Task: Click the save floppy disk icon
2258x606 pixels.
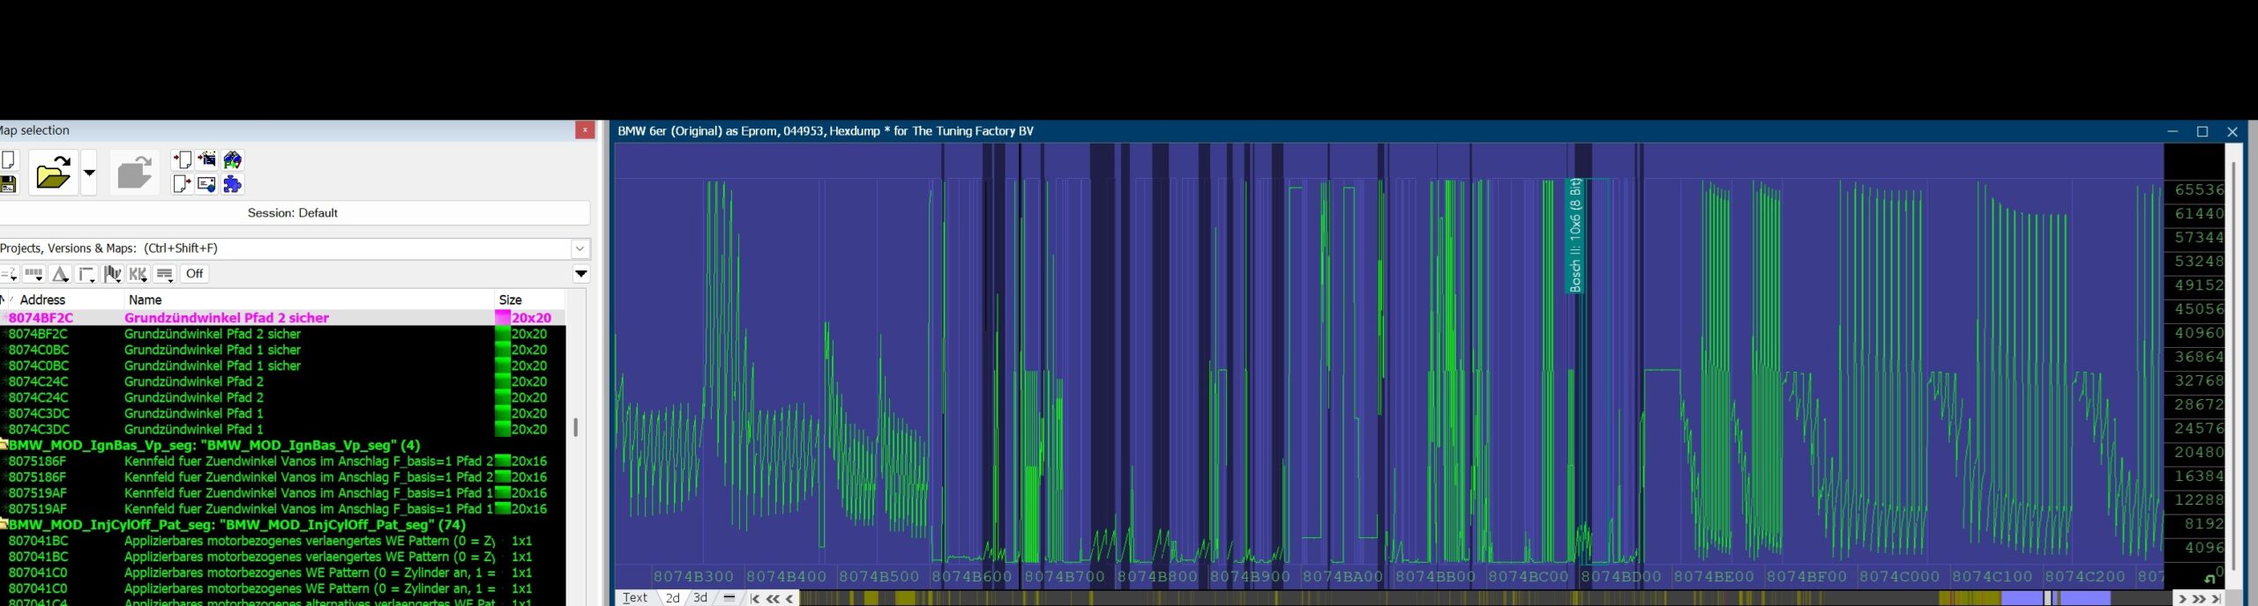Action: [8, 183]
